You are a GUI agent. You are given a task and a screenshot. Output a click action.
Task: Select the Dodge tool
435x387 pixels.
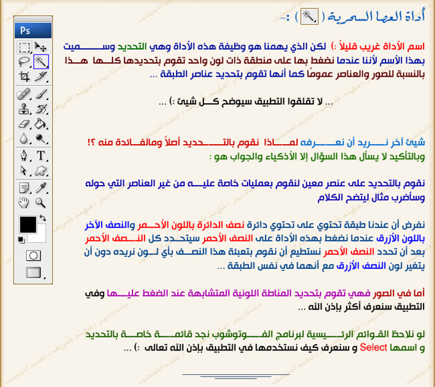[41, 138]
